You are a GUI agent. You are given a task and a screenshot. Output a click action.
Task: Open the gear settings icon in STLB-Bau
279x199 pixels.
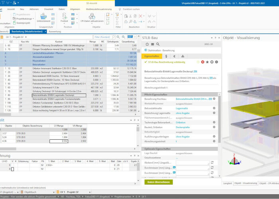(x=216, y=62)
